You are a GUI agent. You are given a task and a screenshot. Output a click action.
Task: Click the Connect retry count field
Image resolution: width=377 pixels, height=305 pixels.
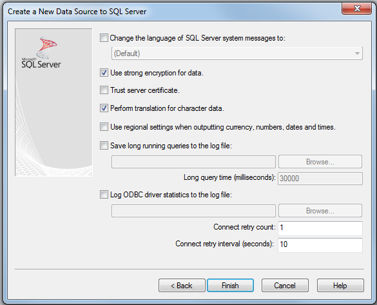[320, 228]
